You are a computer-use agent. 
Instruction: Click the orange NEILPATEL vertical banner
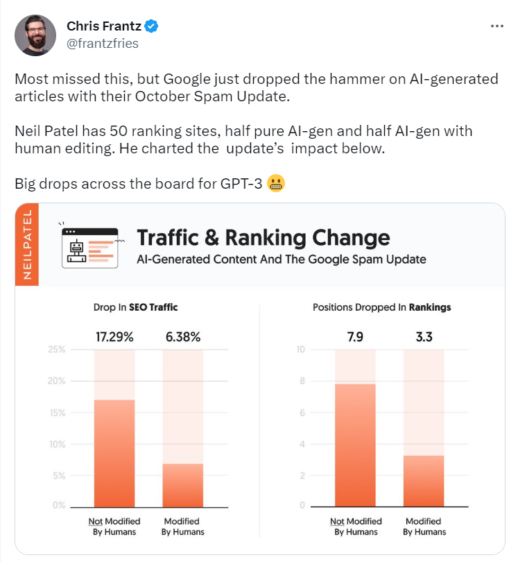[x=27, y=244]
